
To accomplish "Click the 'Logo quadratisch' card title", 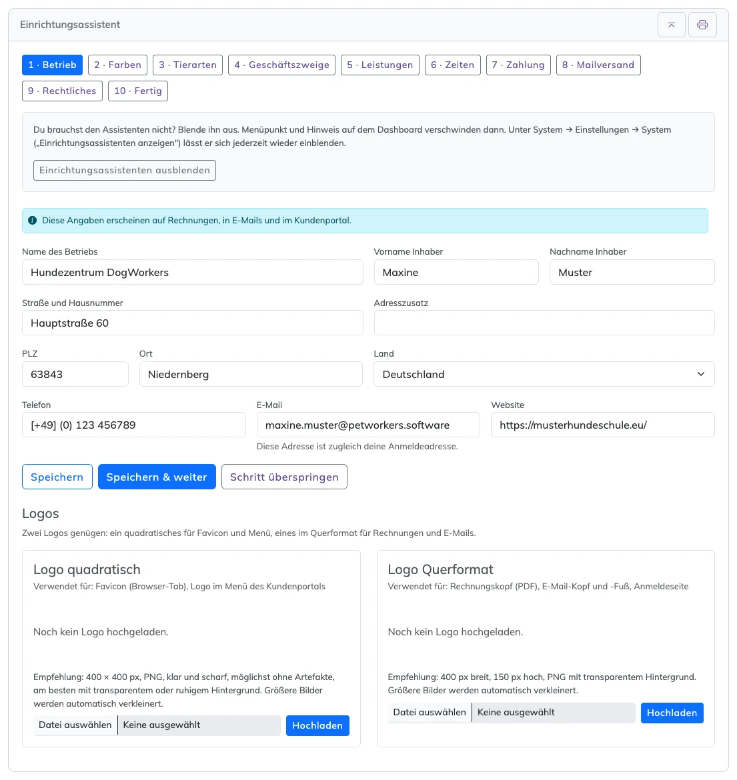I will point(87,569).
